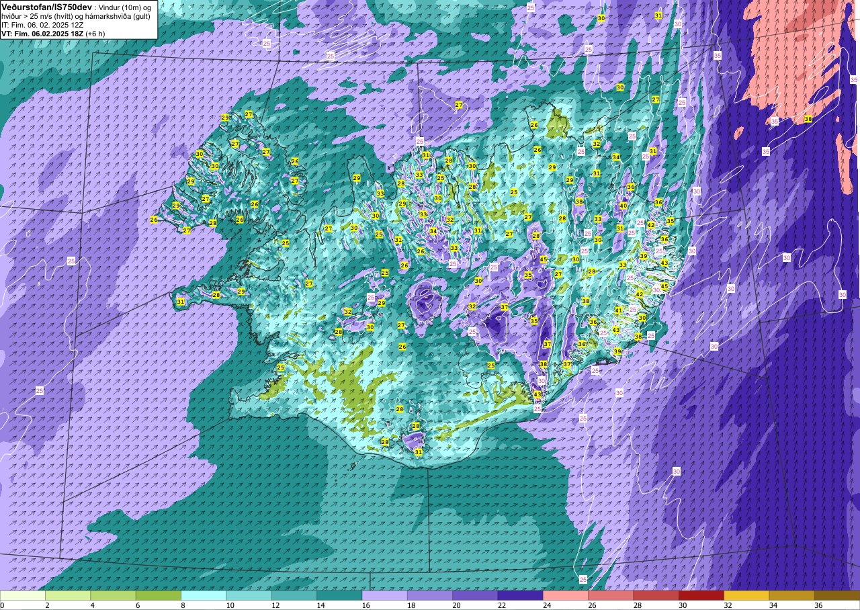Pick the 18–20 m/s medium purple legend swatch
860x610 pixels.
(x=430, y=595)
